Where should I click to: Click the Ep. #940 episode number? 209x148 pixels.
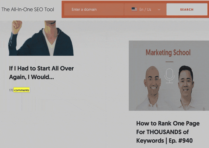click(181, 141)
